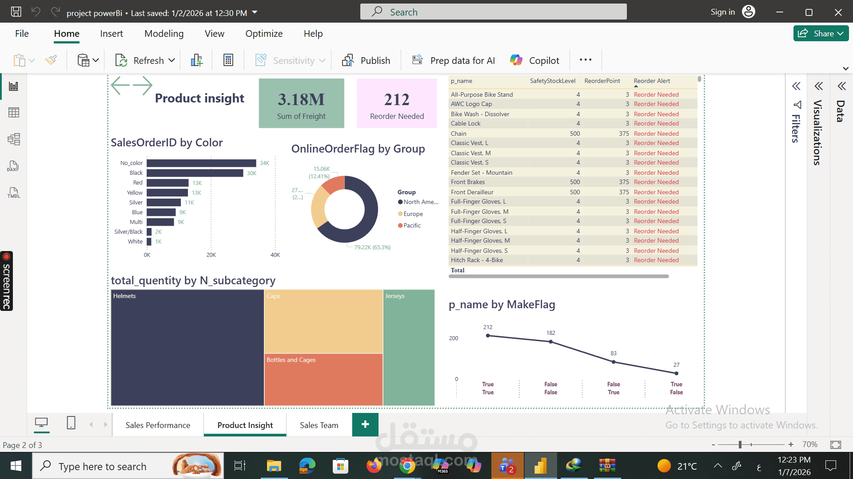The image size is (853, 479).
Task: Insert a new visual from the ribbon
Action: [x=196, y=60]
